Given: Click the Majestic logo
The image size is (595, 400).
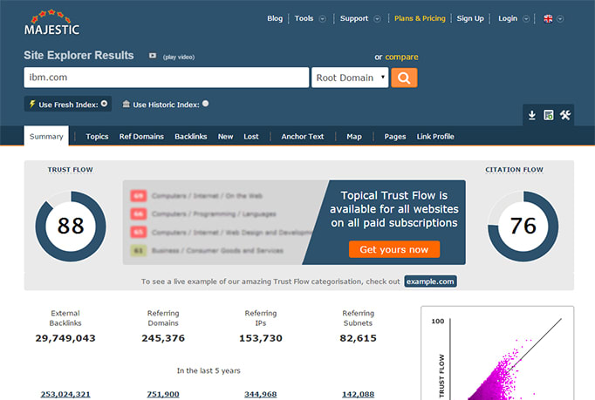Looking at the screenshot, I should point(52,23).
